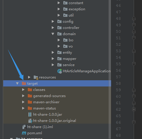The width and height of the screenshot is (142, 139).
Task: Click the orange classes folder icon
Action: pos(30,90)
